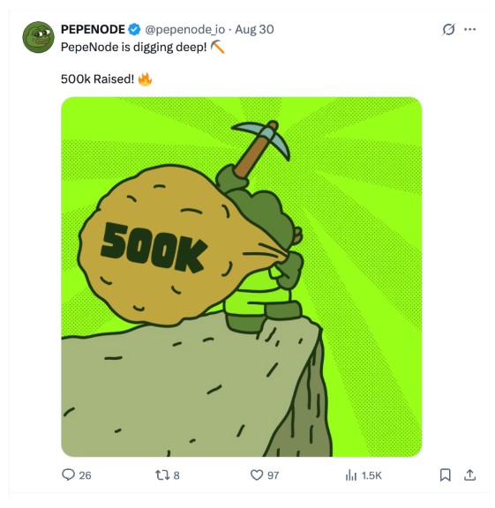View analytics via the bar chart icon
This screenshot has height=508, width=495.
coord(351,475)
